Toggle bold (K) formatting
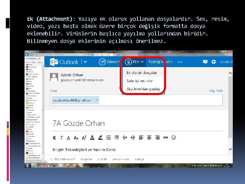245x184 pixels. point(54,138)
